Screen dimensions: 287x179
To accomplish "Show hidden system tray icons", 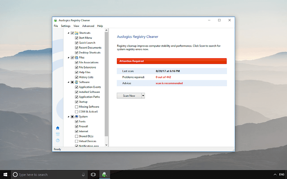I will [x=275, y=175].
